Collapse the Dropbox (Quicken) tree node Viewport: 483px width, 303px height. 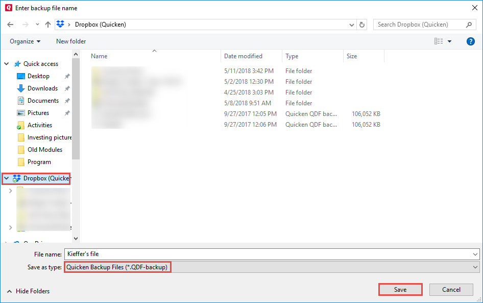[6, 178]
